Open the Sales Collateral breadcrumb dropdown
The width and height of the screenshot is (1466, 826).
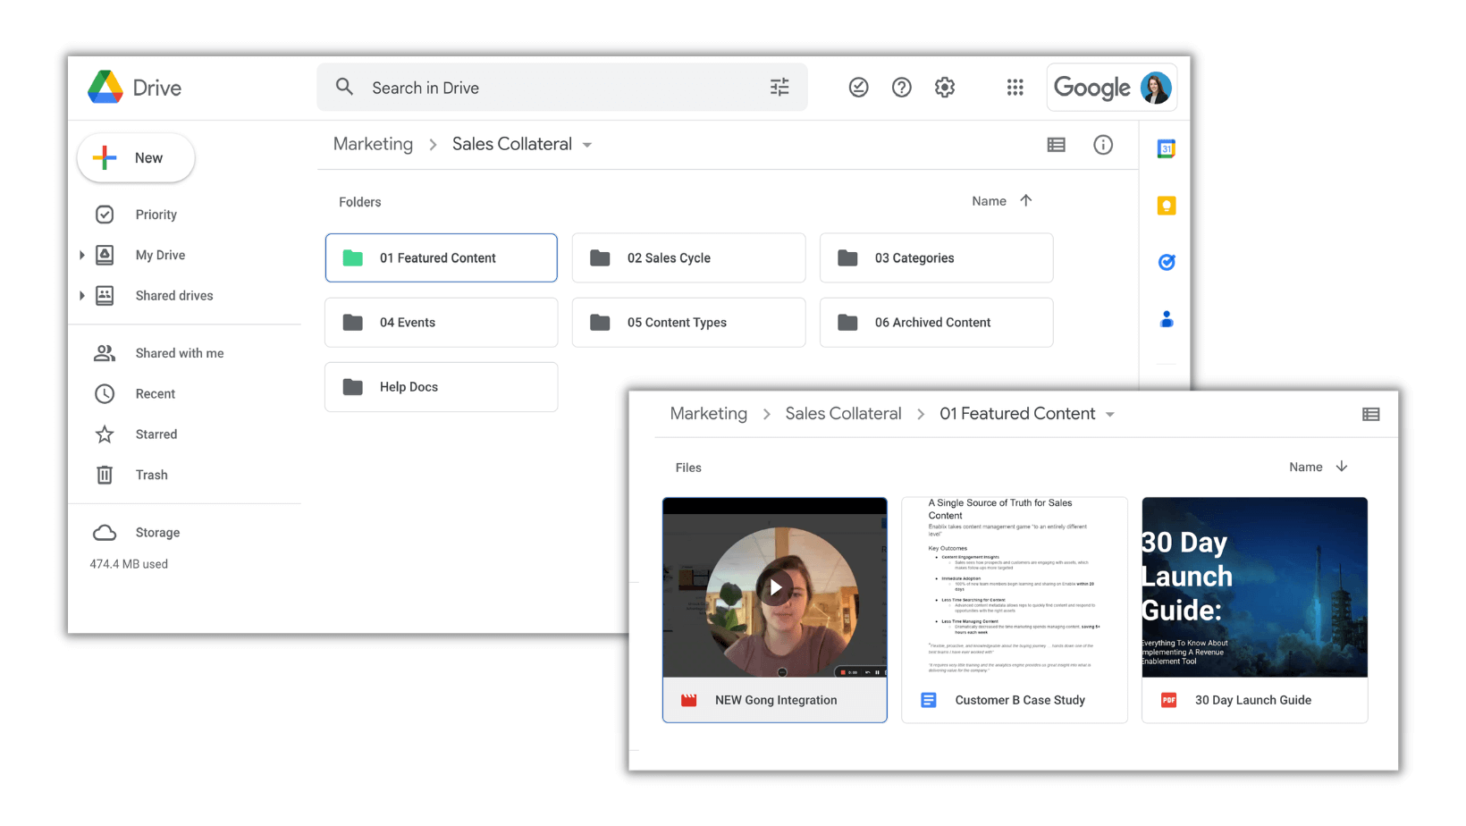point(587,145)
